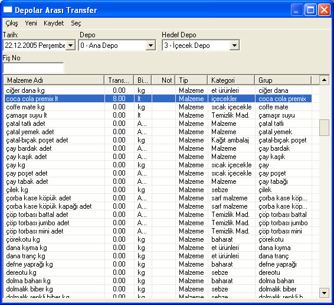Click the vertical scrollbar thumb
This screenshot has width=334, height=305.
(324, 128)
